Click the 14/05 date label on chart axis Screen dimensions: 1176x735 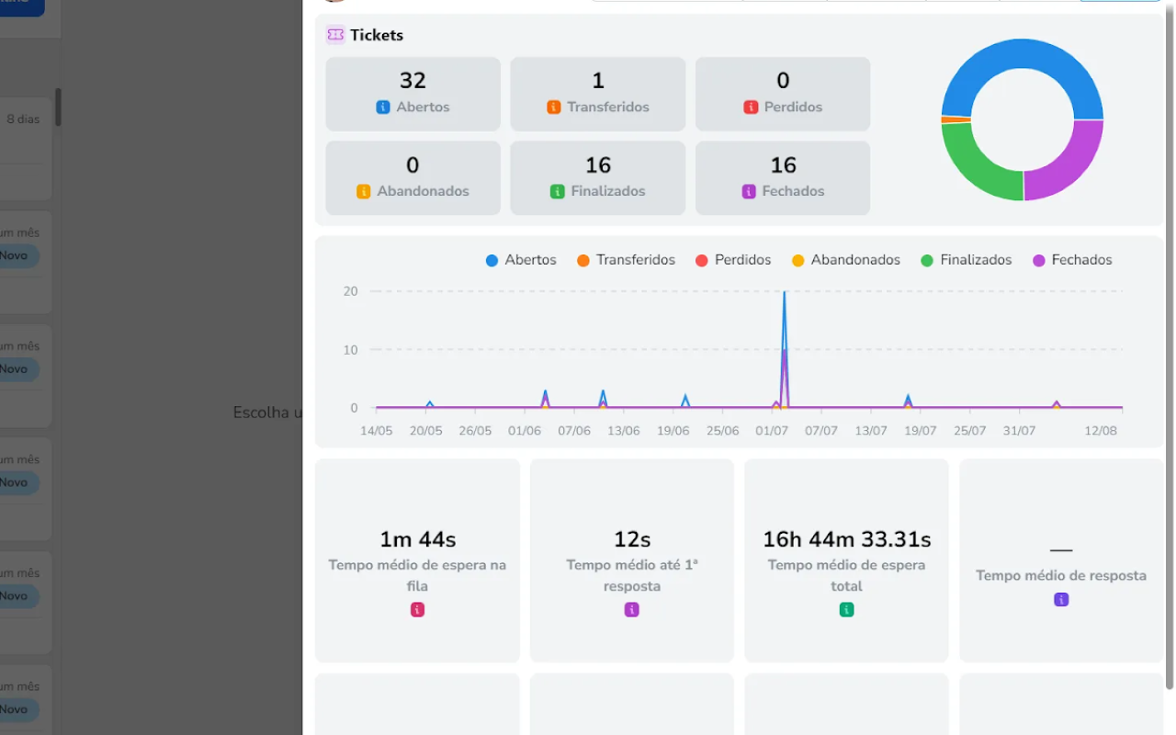(376, 431)
